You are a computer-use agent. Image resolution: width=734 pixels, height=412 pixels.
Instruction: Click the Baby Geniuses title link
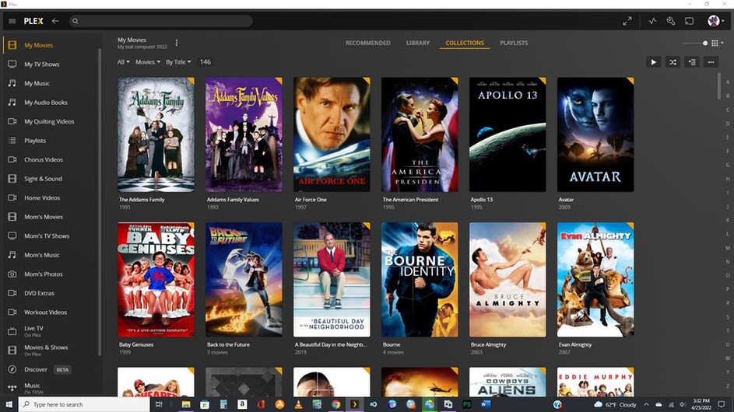(x=136, y=344)
